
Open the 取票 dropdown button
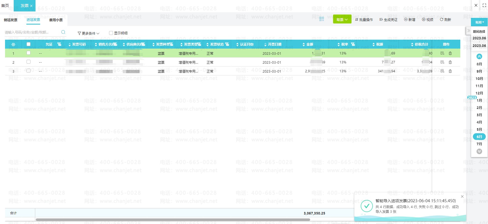coord(342,19)
